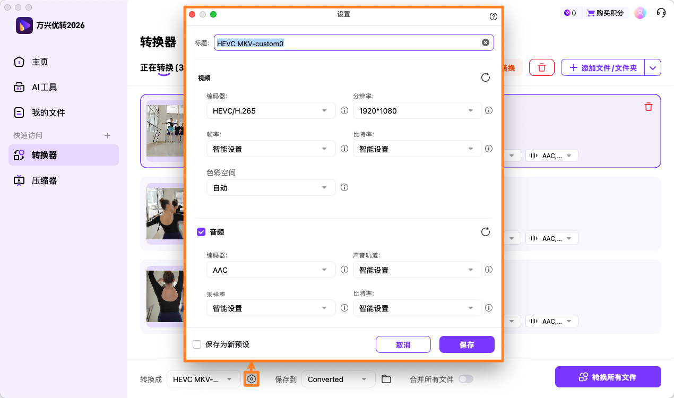Reset video settings with refresh icon
Image resolution: width=674 pixels, height=398 pixels.
[485, 77]
